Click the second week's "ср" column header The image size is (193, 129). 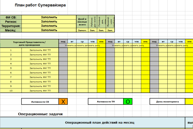pos(128,42)
